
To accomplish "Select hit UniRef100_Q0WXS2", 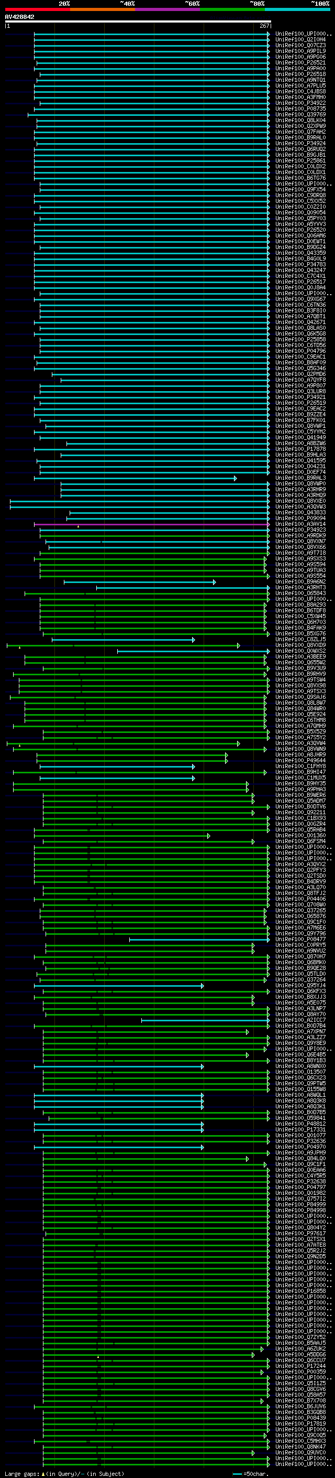I will 300,651.
